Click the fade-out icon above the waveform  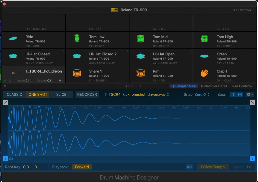(252, 102)
